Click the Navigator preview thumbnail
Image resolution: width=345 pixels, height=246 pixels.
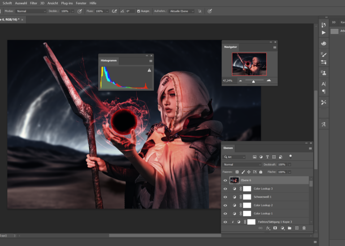249,64
